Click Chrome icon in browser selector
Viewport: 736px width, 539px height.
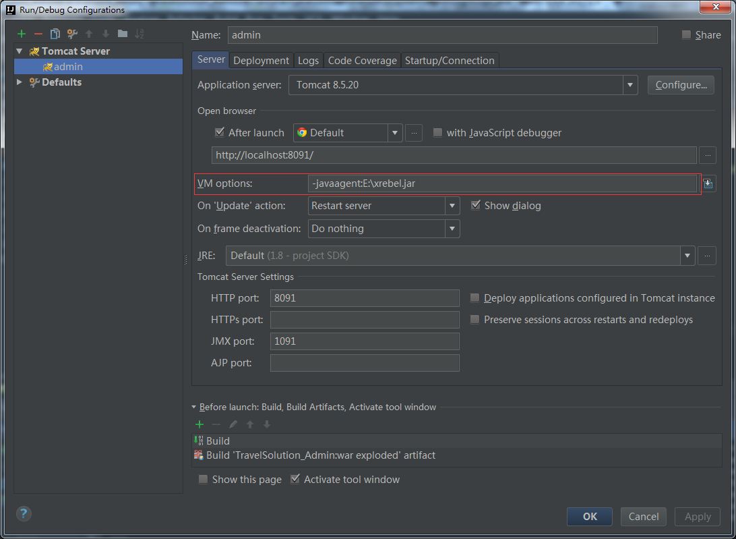point(302,132)
